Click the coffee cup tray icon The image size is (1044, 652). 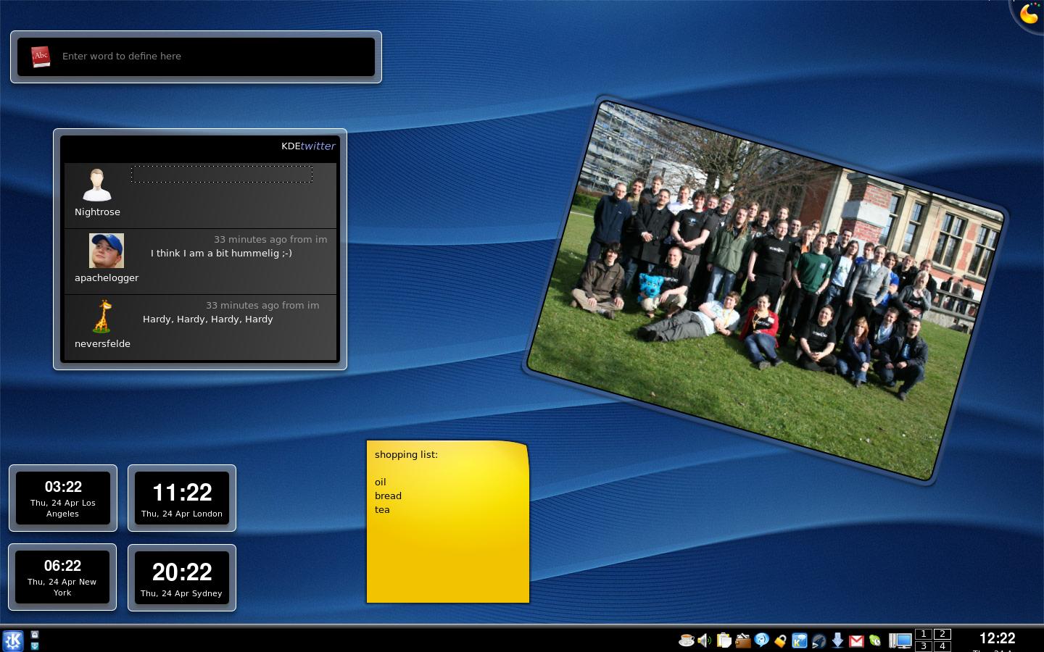click(x=686, y=640)
